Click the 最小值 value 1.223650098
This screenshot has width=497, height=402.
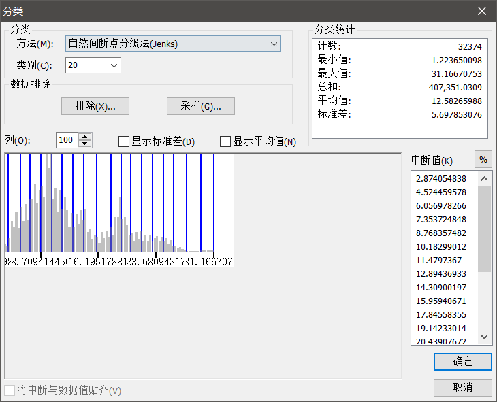457,60
